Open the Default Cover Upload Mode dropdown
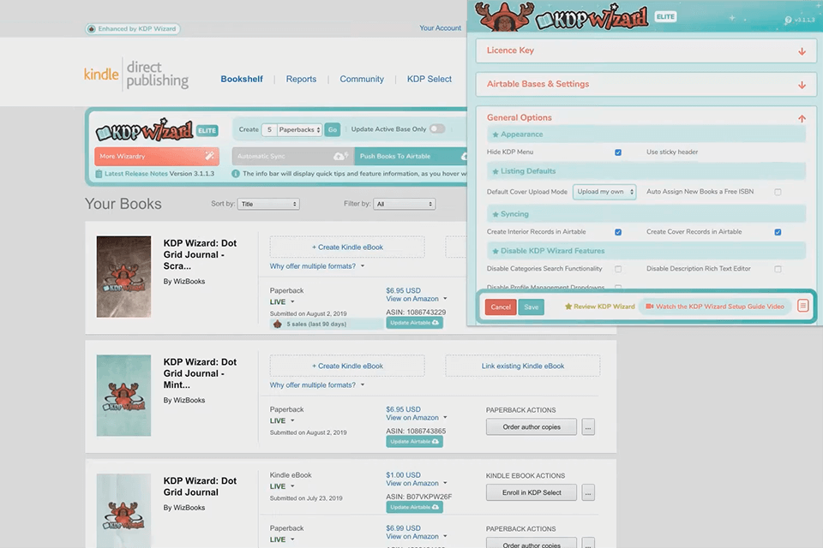Image resolution: width=823 pixels, height=548 pixels. tap(604, 192)
